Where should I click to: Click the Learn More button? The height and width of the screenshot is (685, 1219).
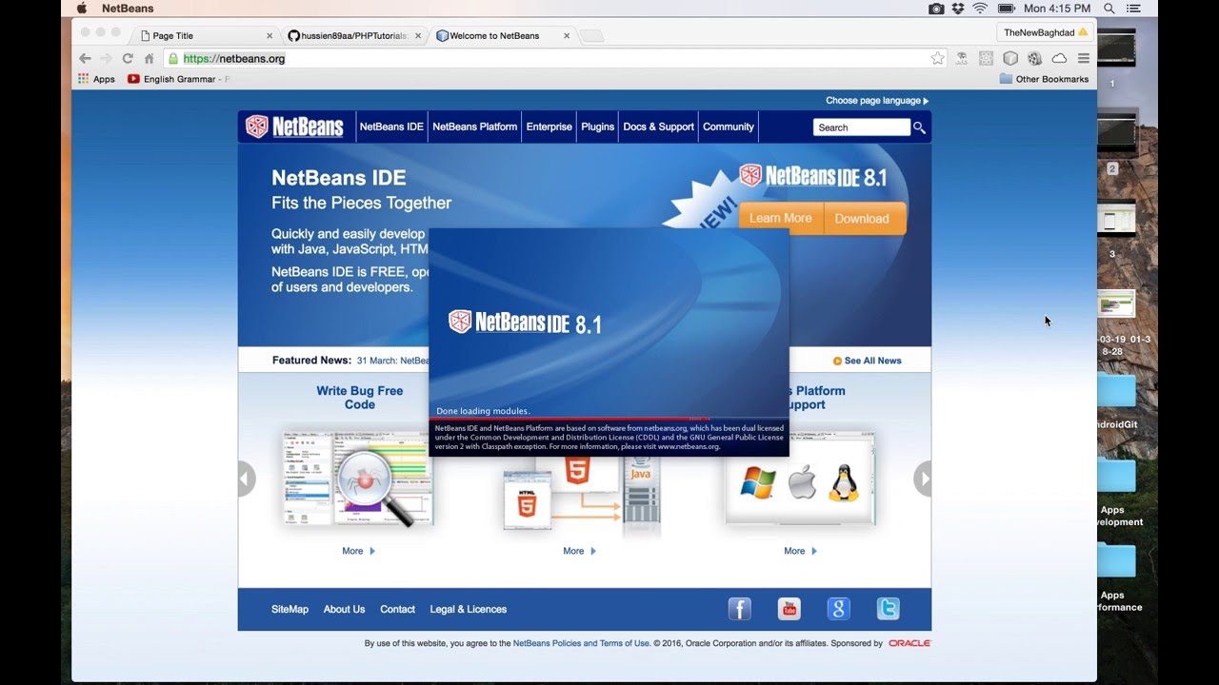click(781, 218)
